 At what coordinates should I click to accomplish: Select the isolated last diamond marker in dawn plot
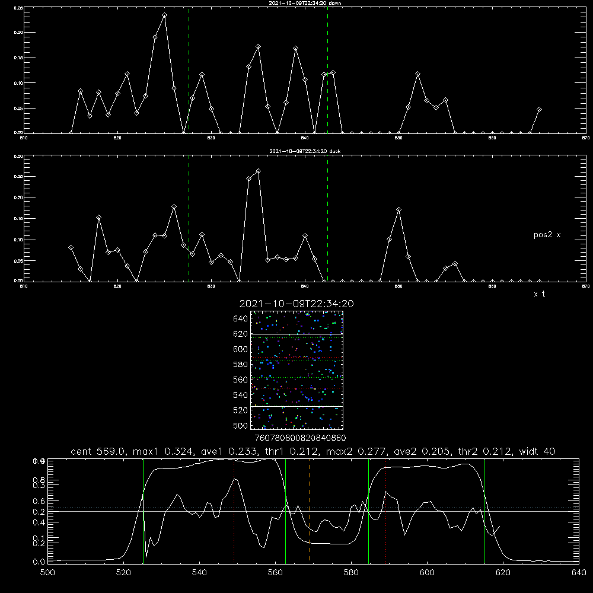coord(539,109)
